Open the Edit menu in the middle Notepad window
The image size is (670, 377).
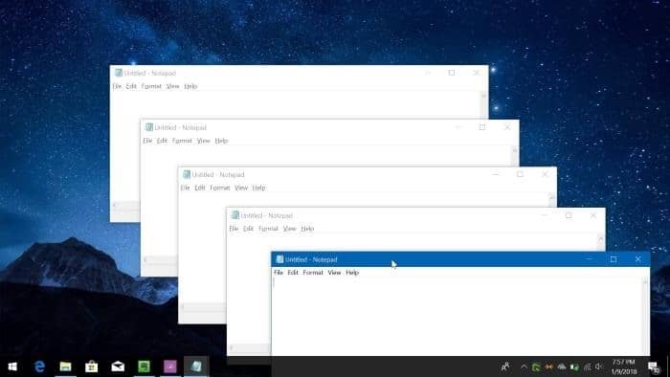click(199, 188)
